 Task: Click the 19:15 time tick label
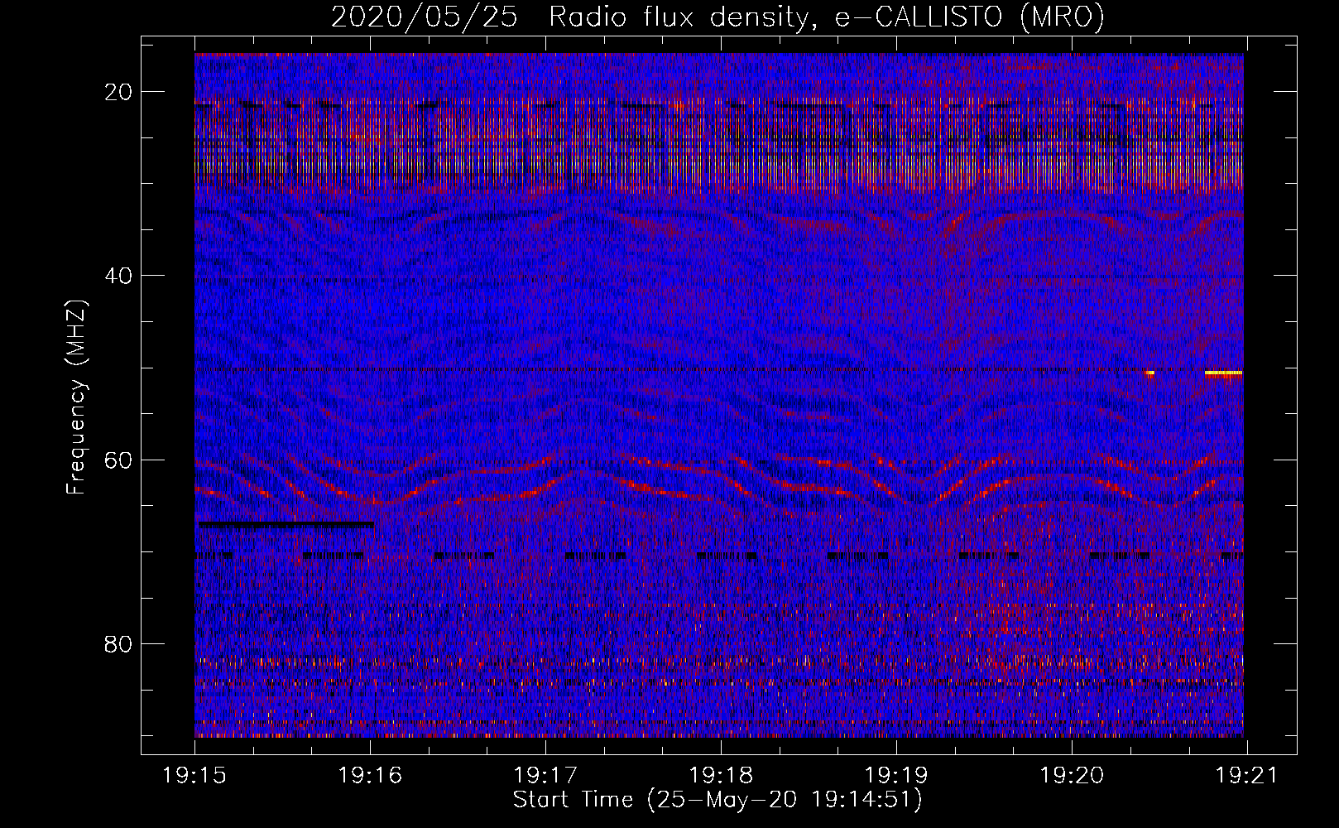point(195,776)
